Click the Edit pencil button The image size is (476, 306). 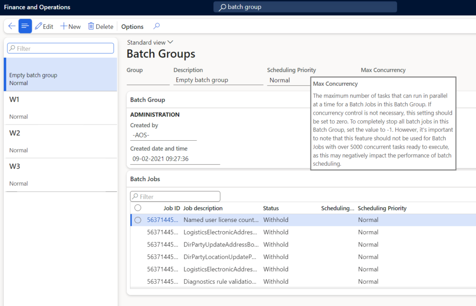tap(44, 26)
